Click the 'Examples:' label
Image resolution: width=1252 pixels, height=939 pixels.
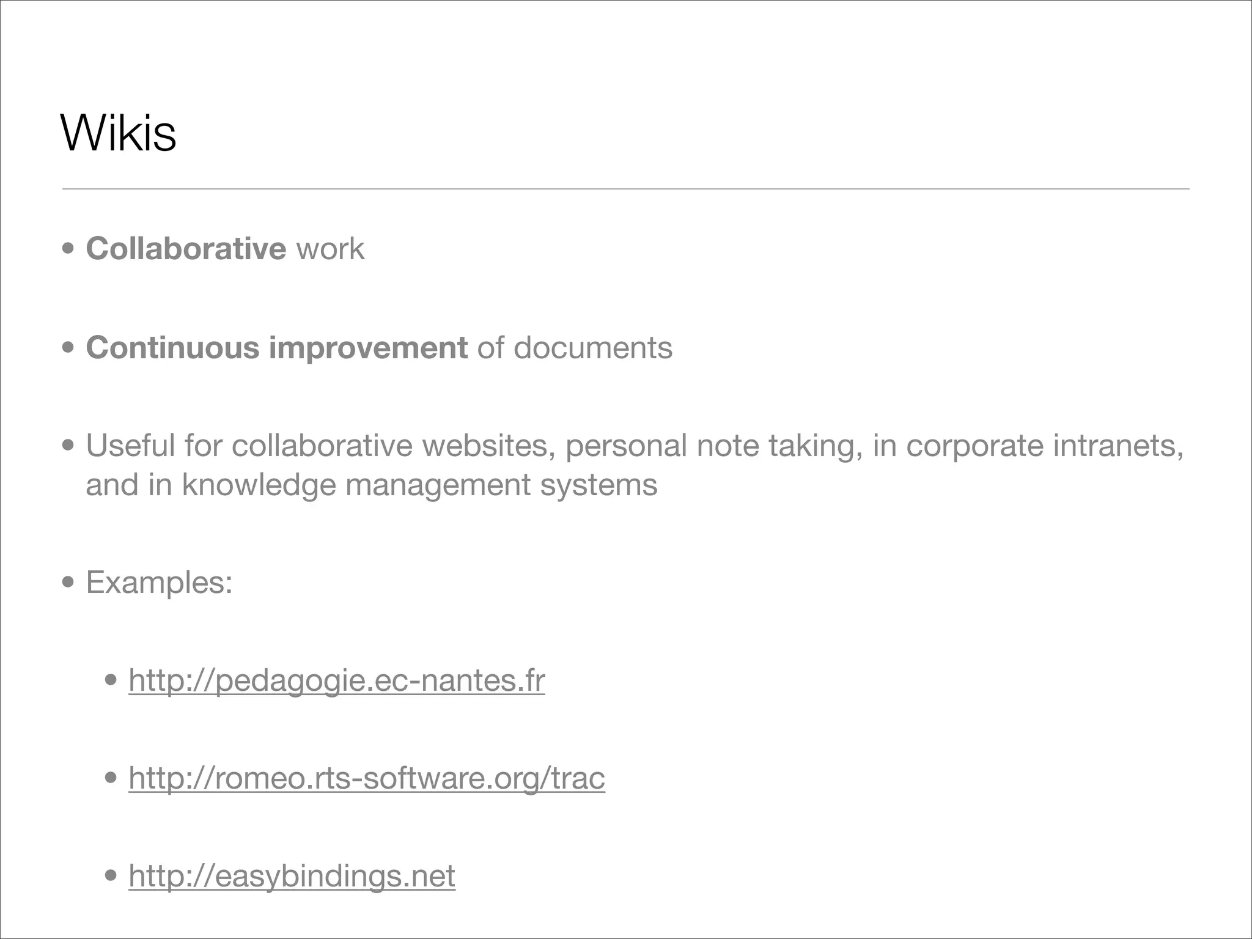159,582
